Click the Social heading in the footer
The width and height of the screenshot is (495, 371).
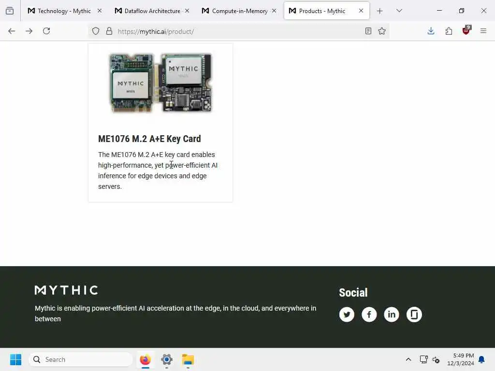click(x=353, y=292)
